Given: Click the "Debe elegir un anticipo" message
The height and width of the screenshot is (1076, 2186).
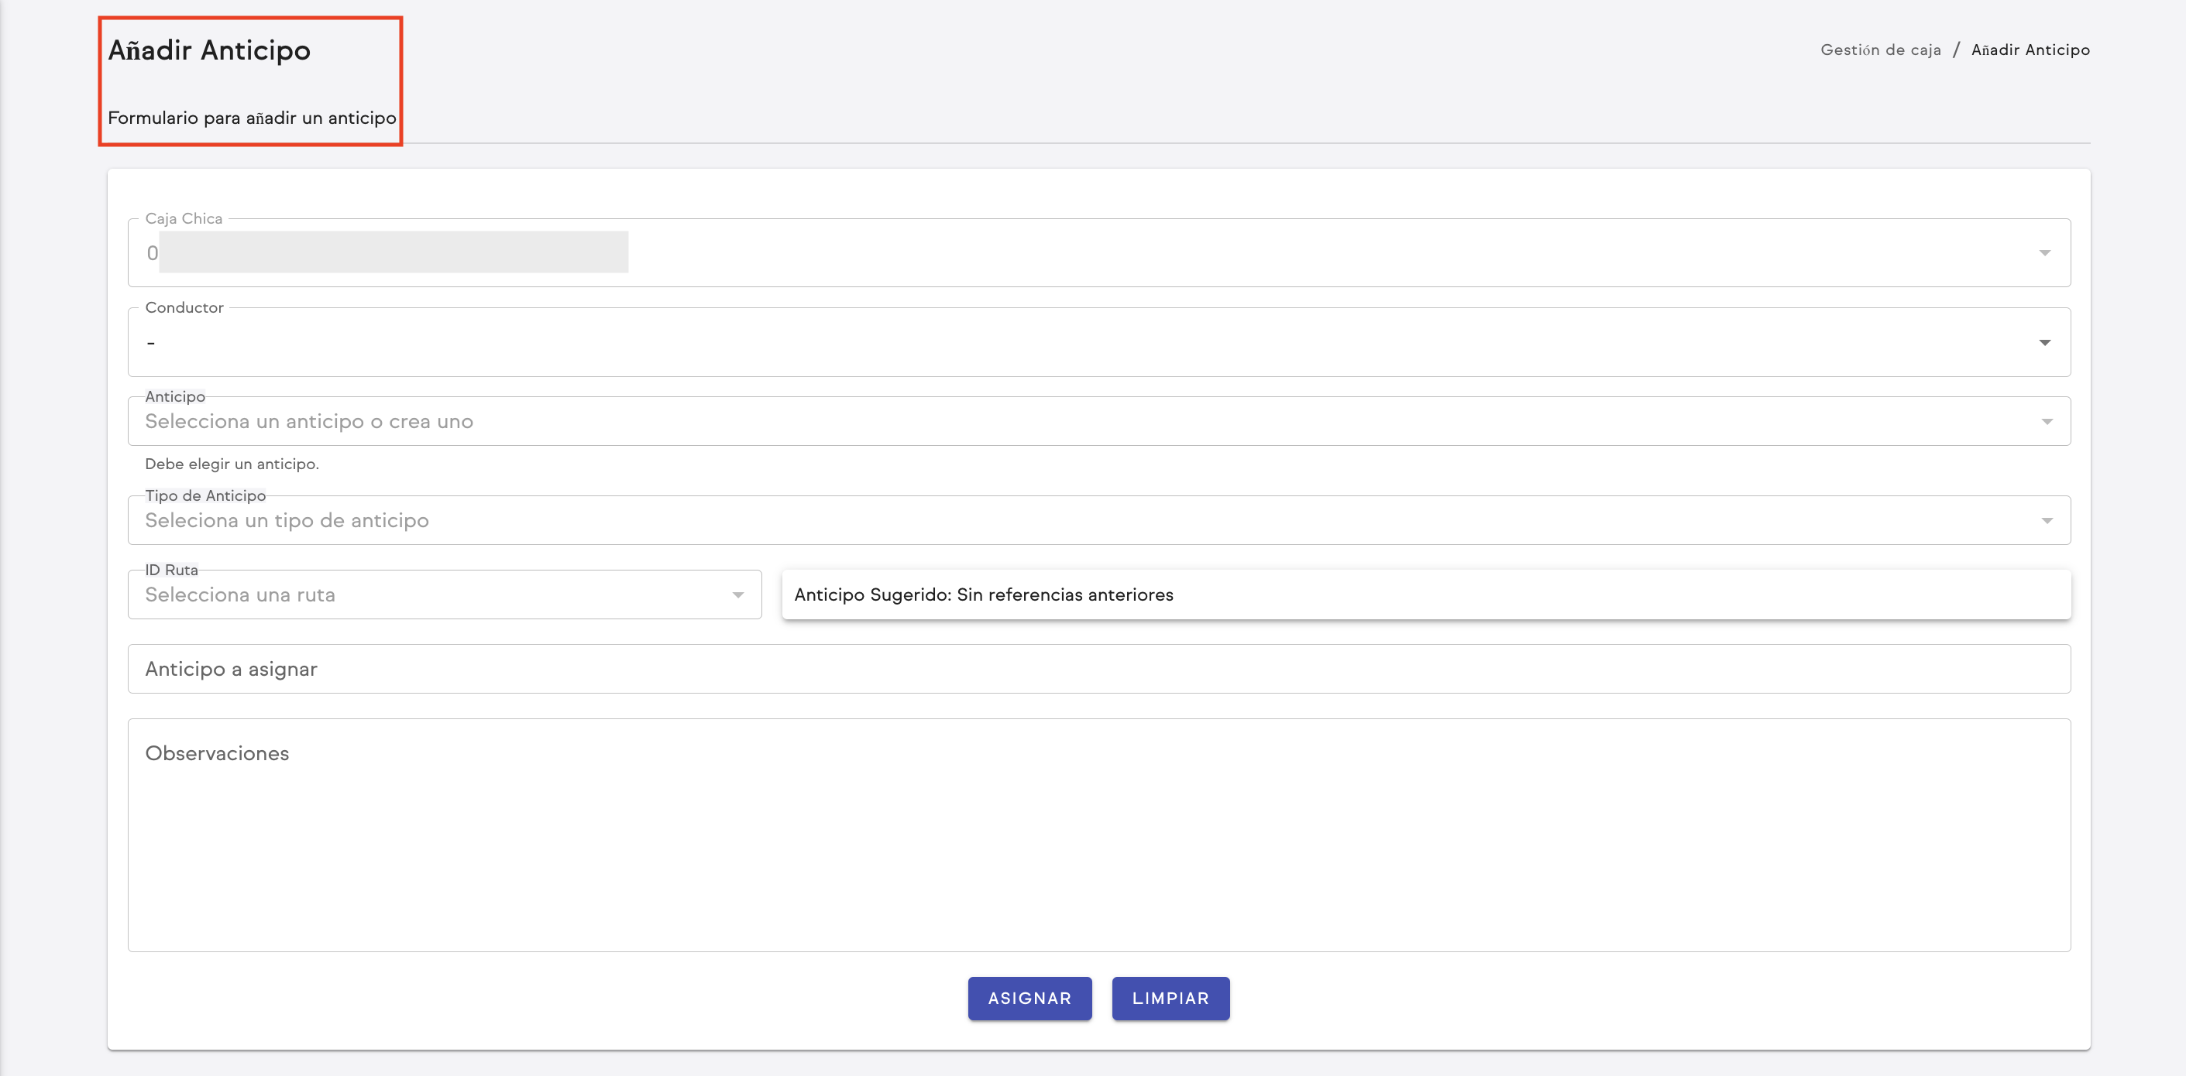Looking at the screenshot, I should pyautogui.click(x=232, y=464).
